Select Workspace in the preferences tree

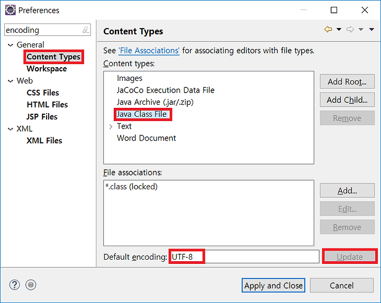[x=47, y=69]
